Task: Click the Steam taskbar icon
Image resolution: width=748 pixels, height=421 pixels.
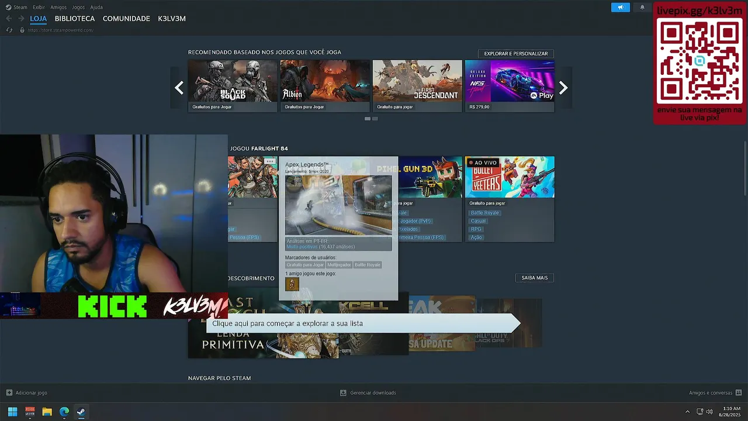Action: (81, 412)
